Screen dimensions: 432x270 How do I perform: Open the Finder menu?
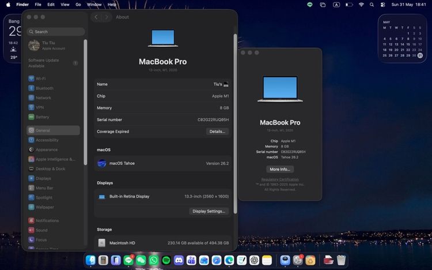(22, 5)
